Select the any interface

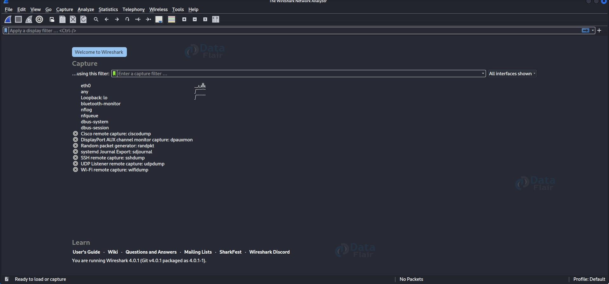84,92
